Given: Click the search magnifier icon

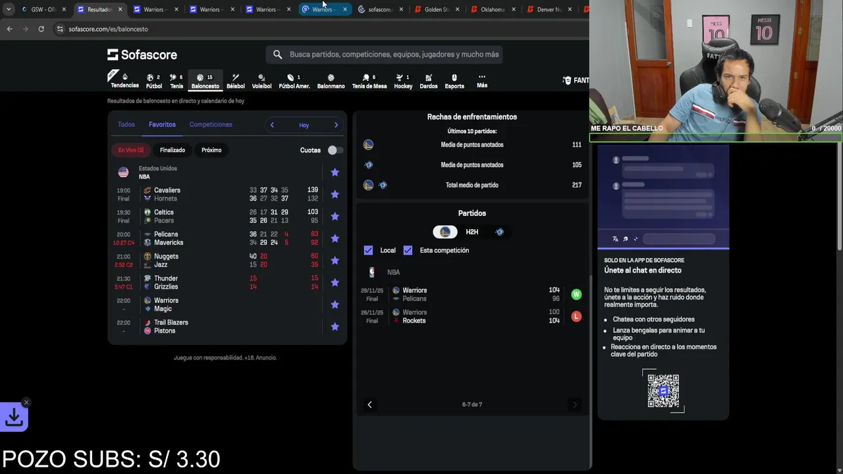Looking at the screenshot, I should tap(277, 55).
